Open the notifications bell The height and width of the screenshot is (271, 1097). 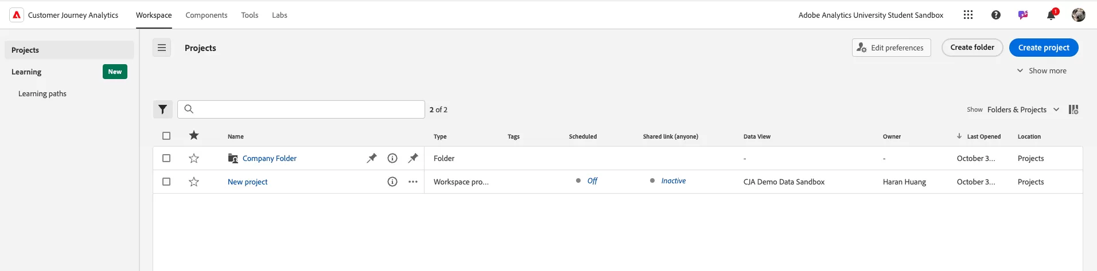[1051, 15]
